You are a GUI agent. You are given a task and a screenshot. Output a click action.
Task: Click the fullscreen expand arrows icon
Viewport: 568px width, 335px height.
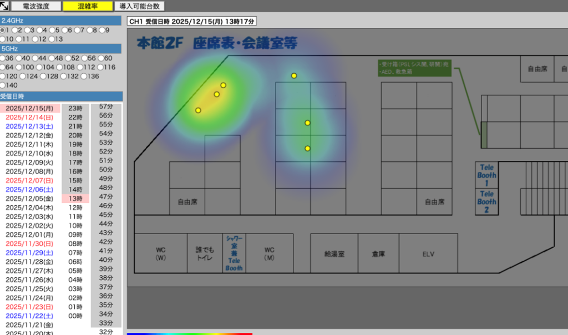point(4,6)
